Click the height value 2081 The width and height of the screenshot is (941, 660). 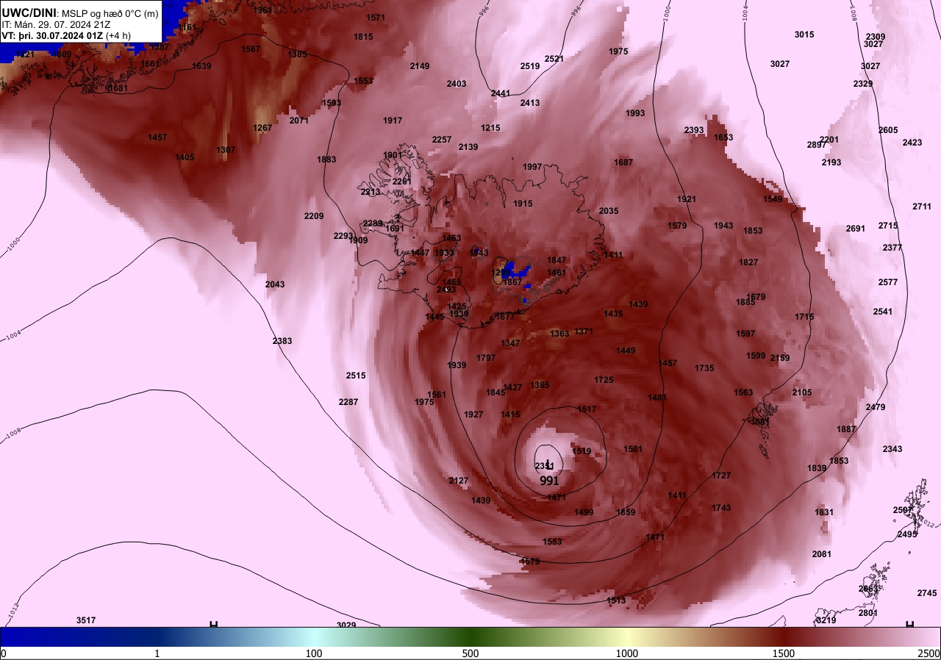(822, 554)
